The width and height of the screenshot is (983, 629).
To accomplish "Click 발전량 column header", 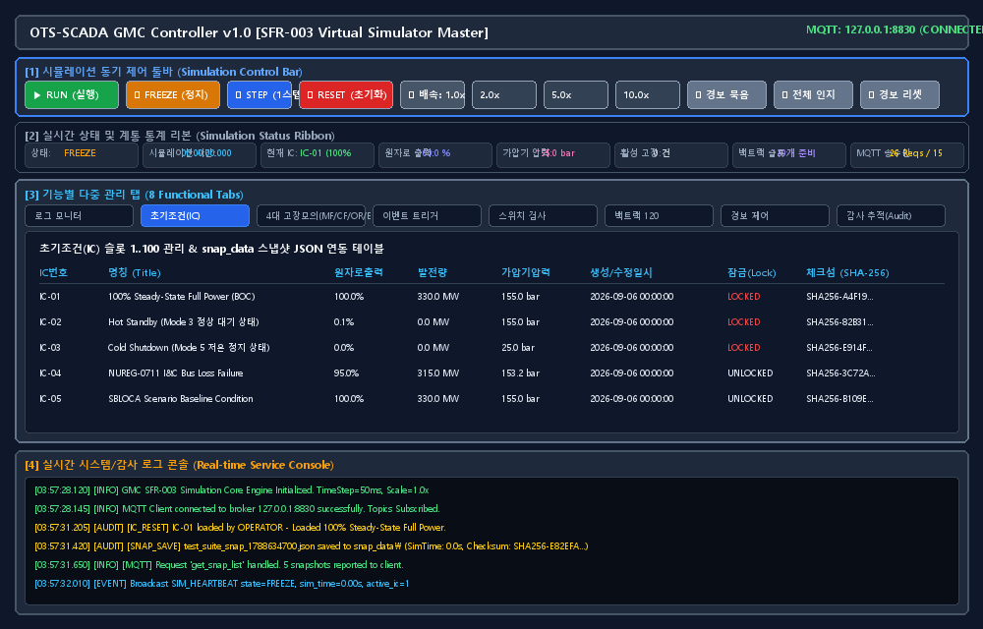I will pos(432,272).
